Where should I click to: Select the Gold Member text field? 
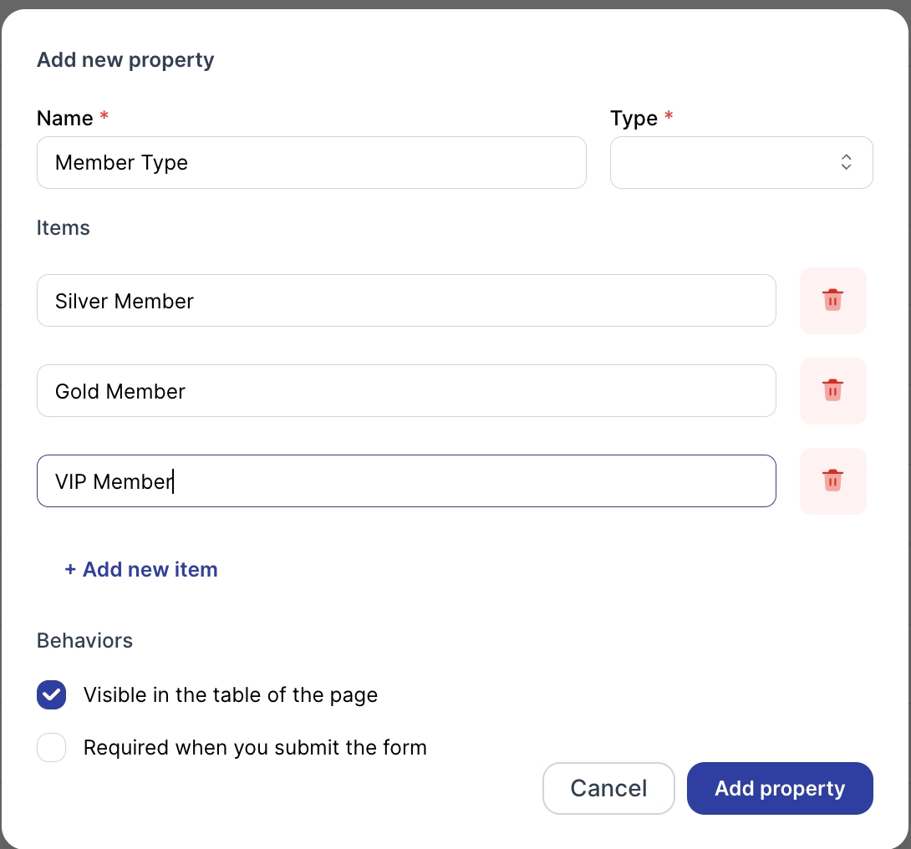click(x=406, y=391)
